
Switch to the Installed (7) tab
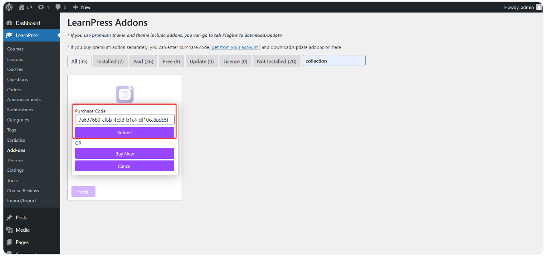[x=110, y=61]
